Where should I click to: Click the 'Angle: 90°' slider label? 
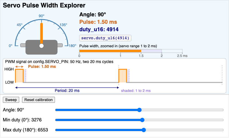(13, 110)
